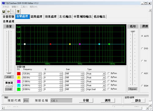The height and width of the screenshot is (111, 153).
Task: Select the AUTO input radio button
Action: (x=142, y=36)
